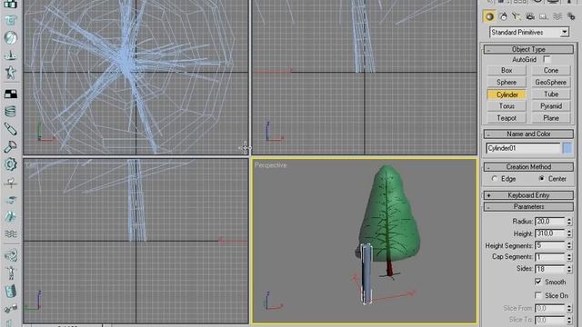Click the GeoSphere object button
582x327 pixels.
(551, 83)
